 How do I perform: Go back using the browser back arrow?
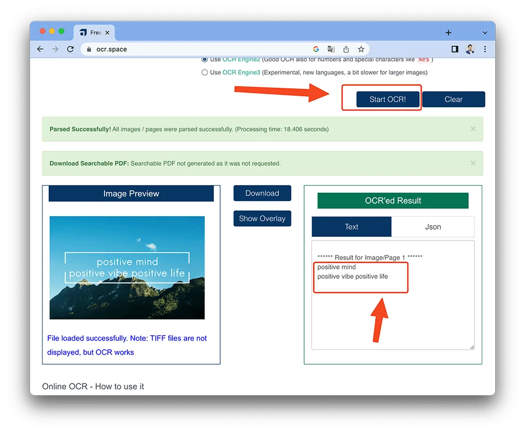40,49
